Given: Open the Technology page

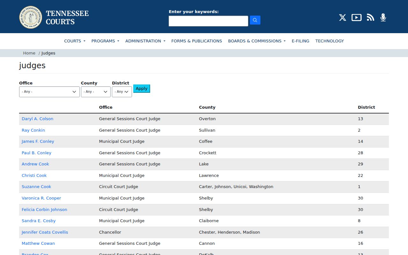Looking at the screenshot, I should coord(330,41).
